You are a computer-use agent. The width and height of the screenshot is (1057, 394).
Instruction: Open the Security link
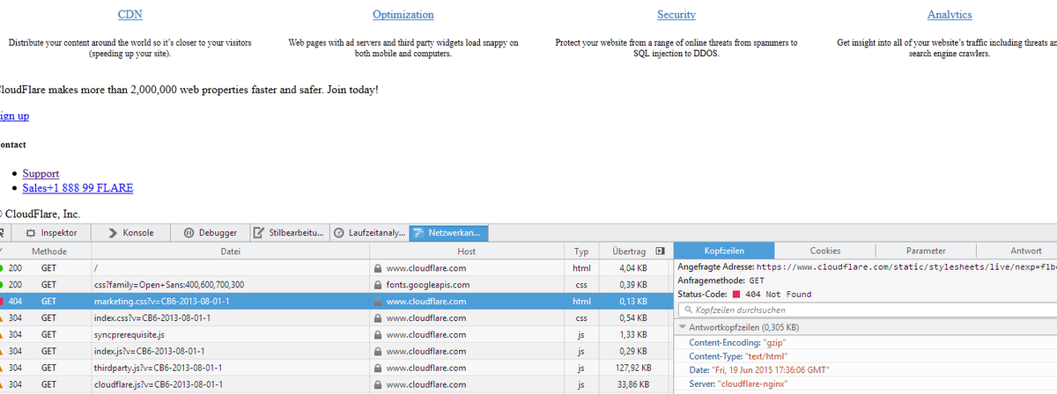[676, 15]
